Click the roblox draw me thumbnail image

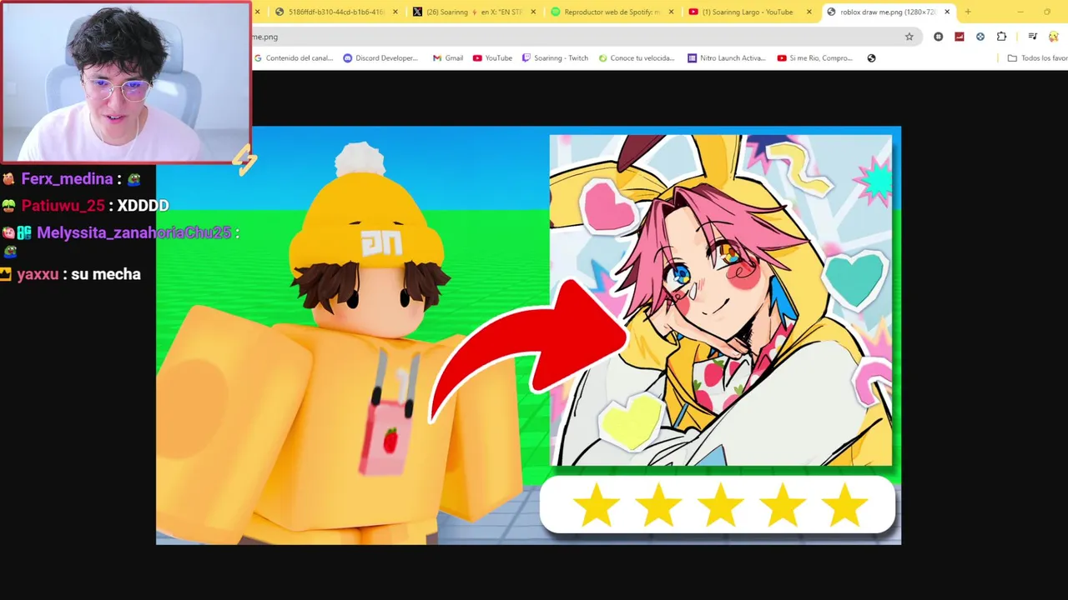[528, 336]
